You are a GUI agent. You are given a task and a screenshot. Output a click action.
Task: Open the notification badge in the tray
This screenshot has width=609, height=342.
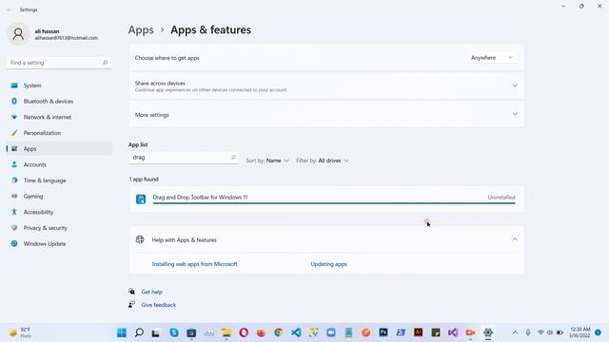pos(599,332)
